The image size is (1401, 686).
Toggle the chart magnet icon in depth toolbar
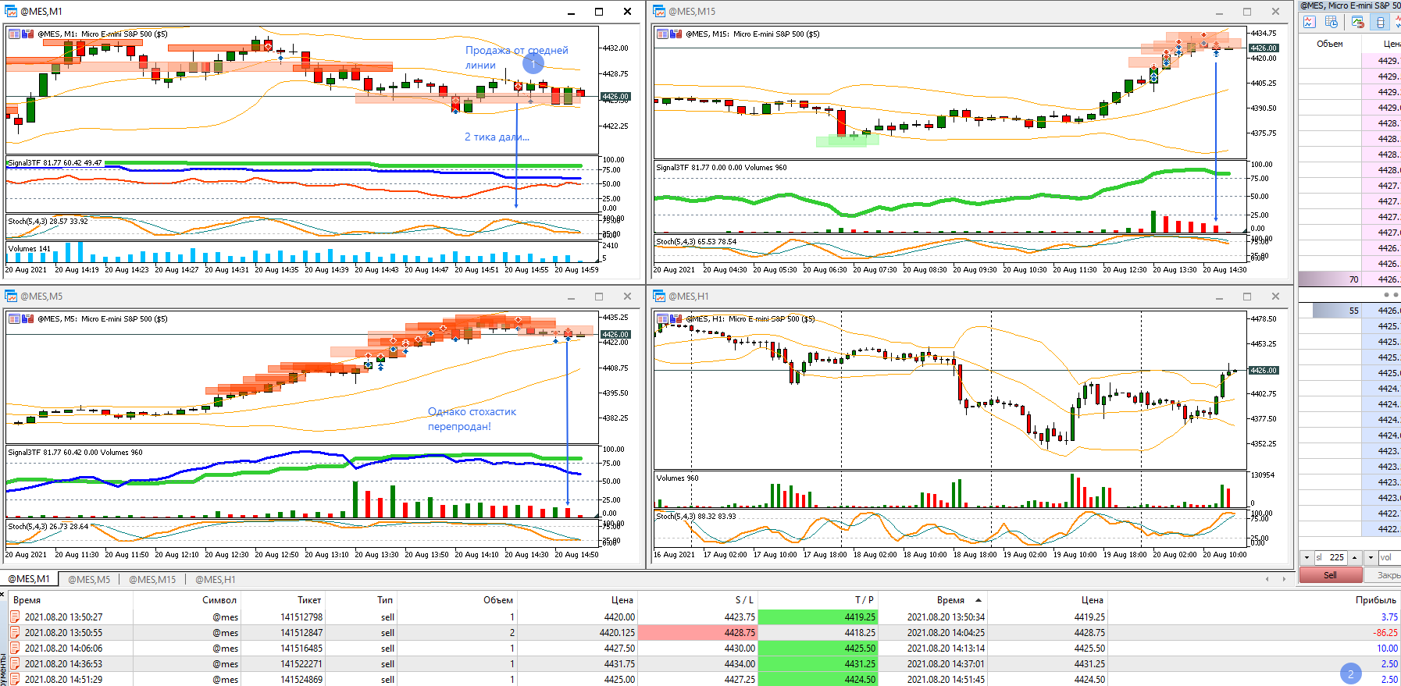[x=1358, y=22]
